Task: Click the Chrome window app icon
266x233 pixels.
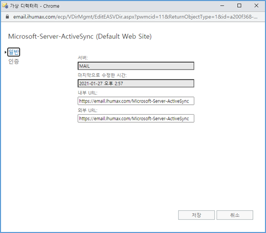Action: (5, 6)
